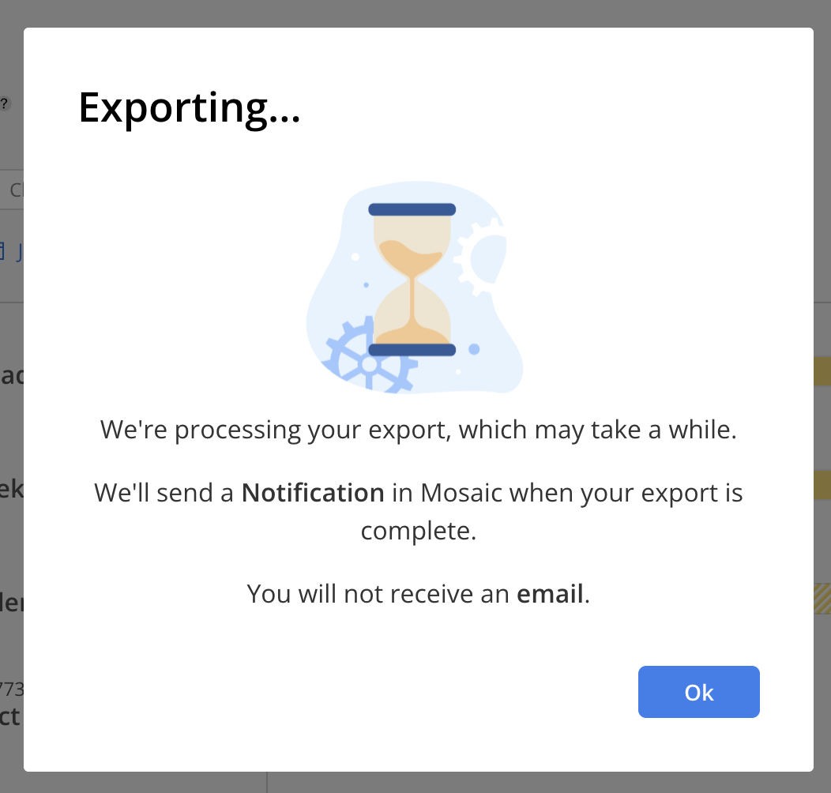Click the question mark help icon
Screen dimensions: 831x793
click(x=4, y=103)
